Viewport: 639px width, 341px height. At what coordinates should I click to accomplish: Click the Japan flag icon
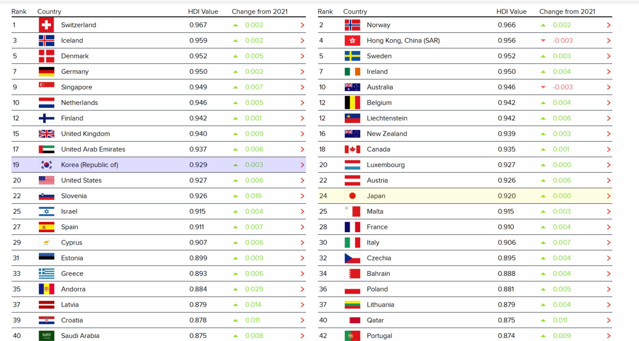pos(352,196)
